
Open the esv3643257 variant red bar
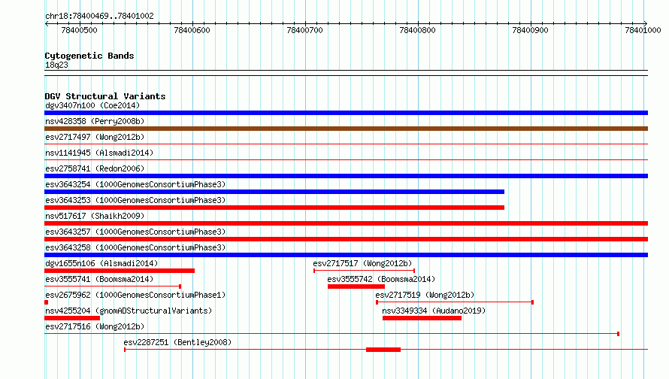pos(346,239)
